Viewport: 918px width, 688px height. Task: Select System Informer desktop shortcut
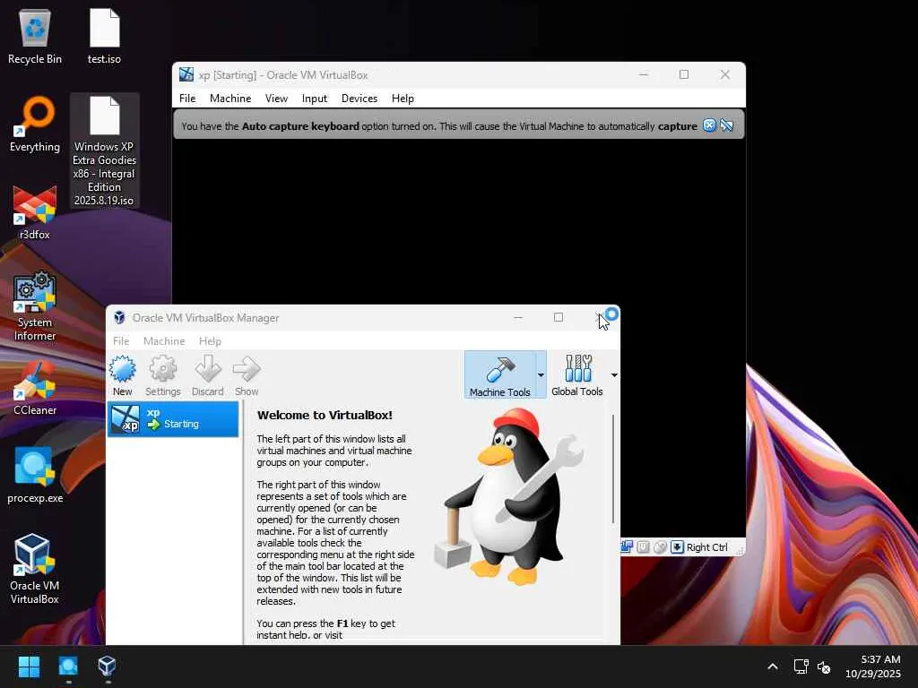click(x=35, y=306)
